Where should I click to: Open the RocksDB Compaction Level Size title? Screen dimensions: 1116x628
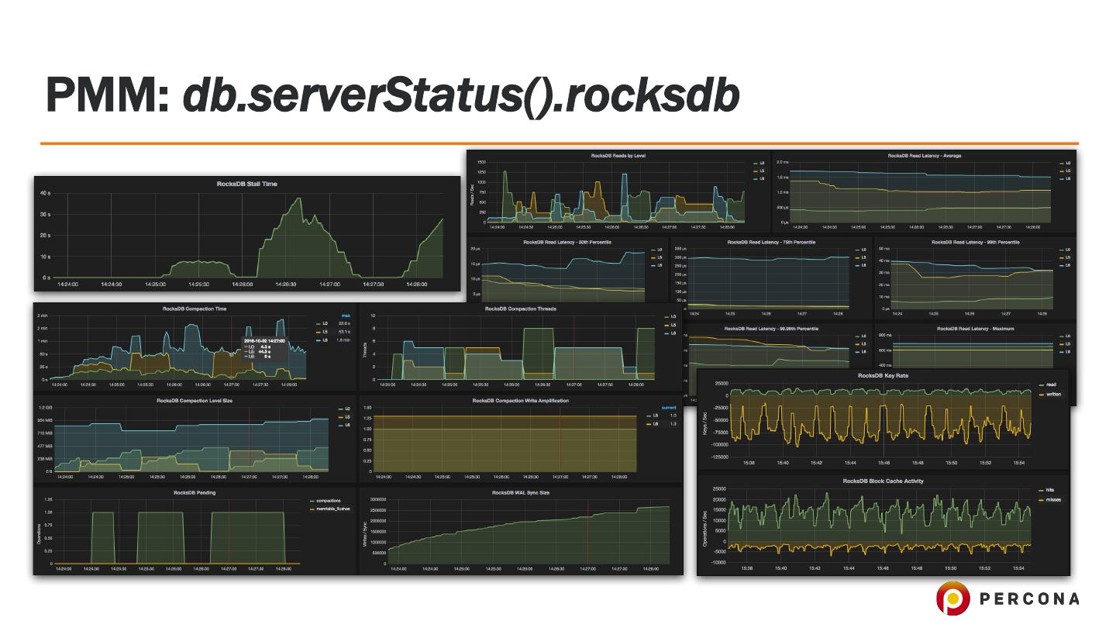click(x=195, y=401)
